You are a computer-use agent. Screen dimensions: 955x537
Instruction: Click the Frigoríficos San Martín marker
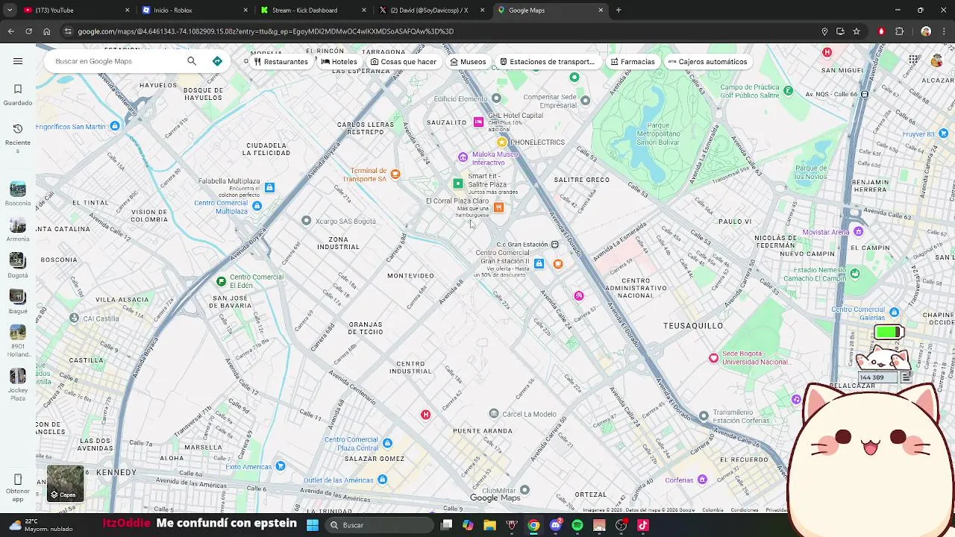point(115,126)
